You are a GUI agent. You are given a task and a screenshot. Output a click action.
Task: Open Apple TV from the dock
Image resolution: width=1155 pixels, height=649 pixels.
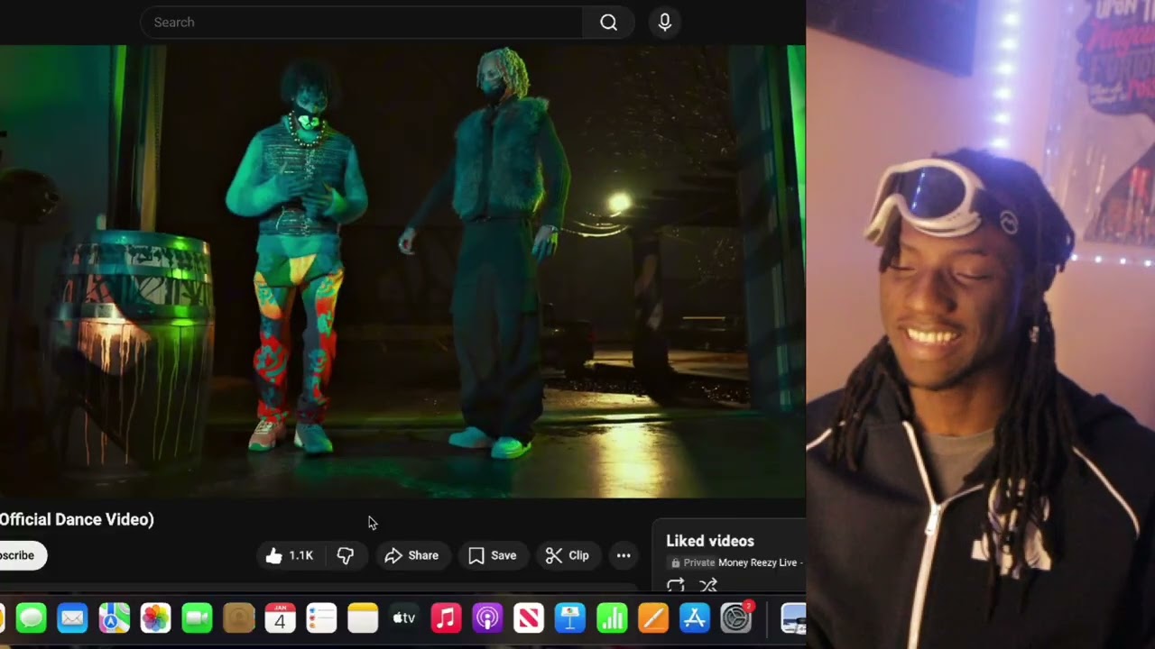(404, 618)
